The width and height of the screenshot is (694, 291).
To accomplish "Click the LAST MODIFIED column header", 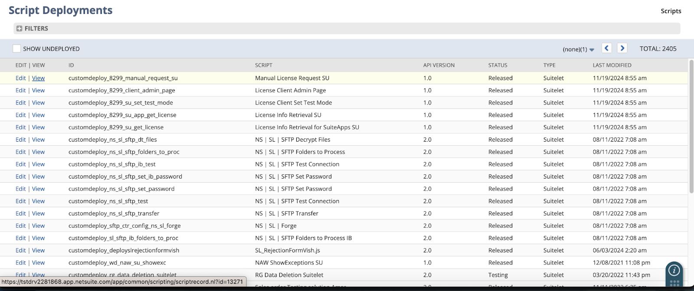I will (612, 65).
